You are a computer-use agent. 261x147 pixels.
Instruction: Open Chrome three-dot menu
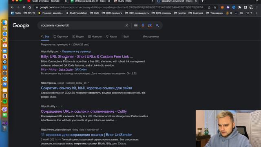click(x=257, y=7)
